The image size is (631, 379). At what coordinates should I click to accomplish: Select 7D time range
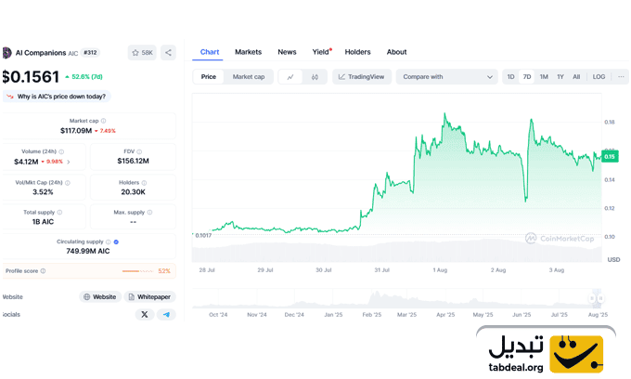[x=527, y=77]
